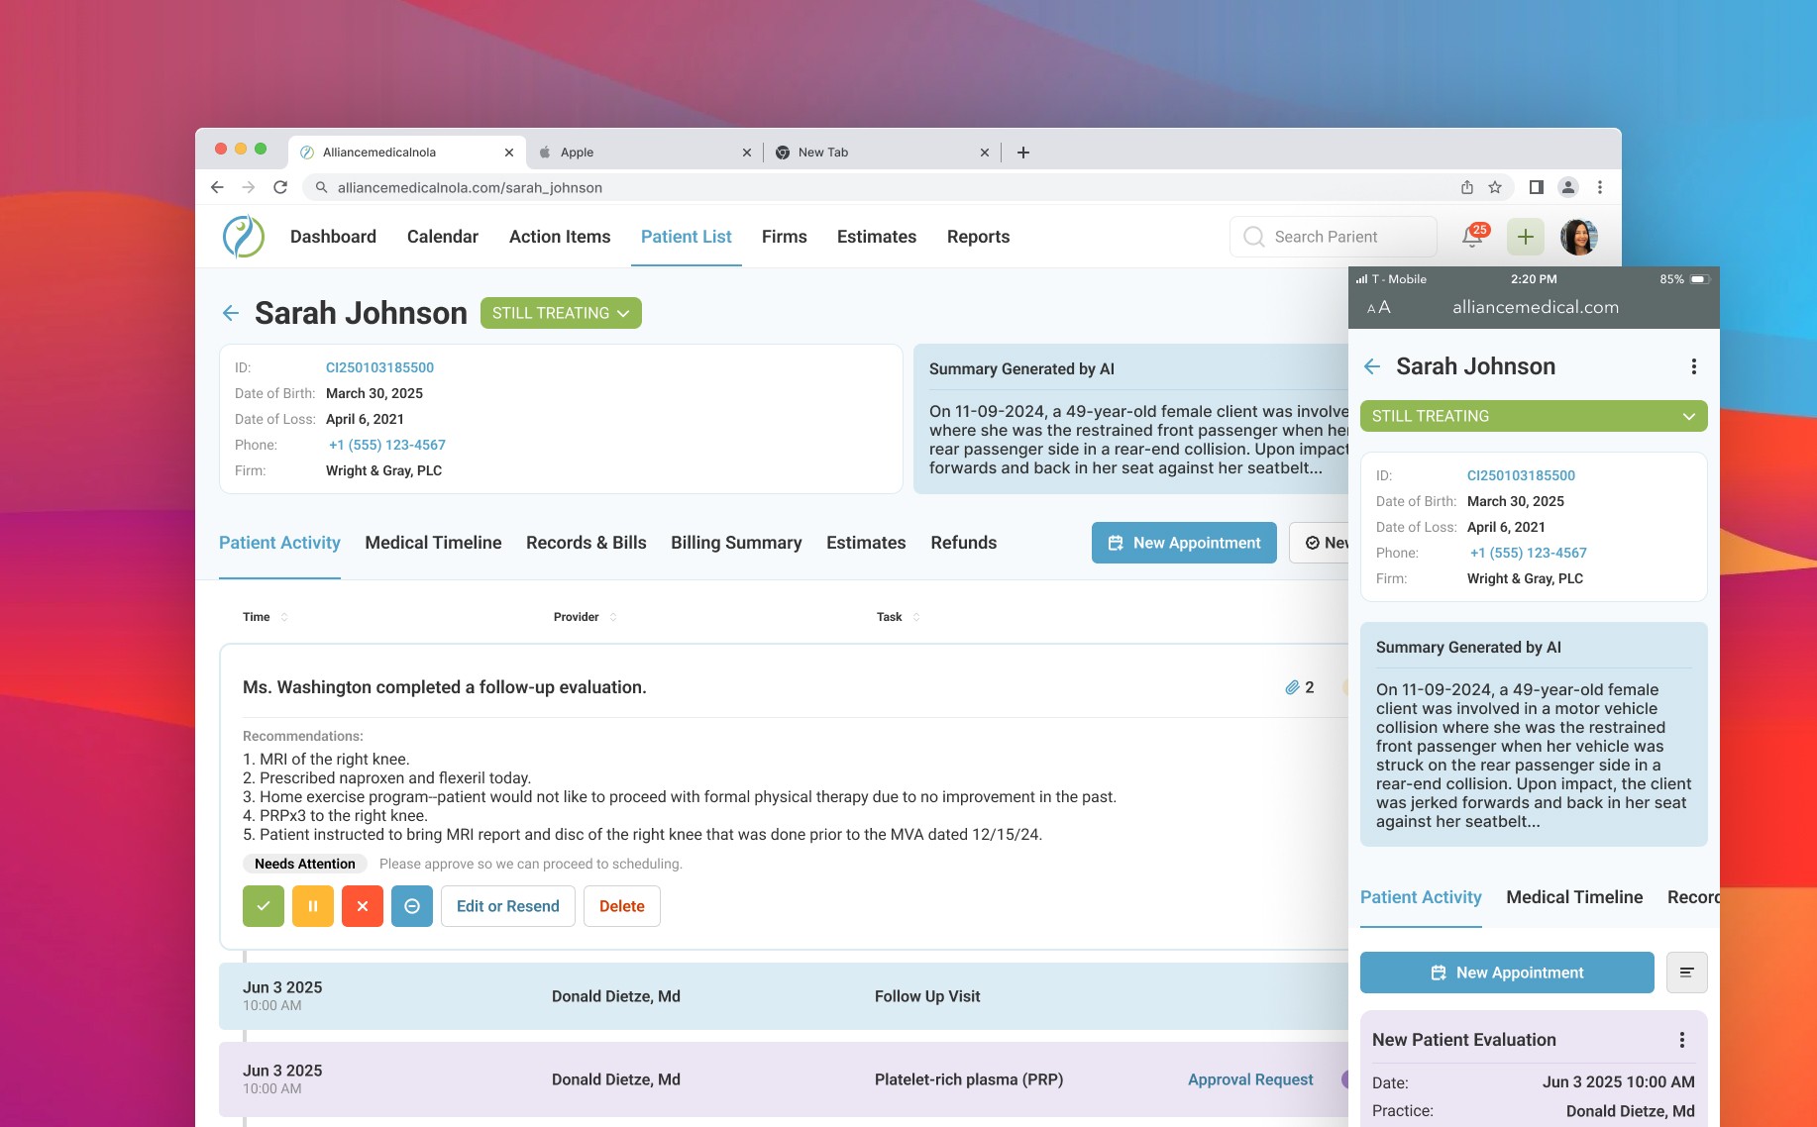Screen dimensions: 1817x1127
Task: Sort by the Provider column
Action: coord(585,617)
